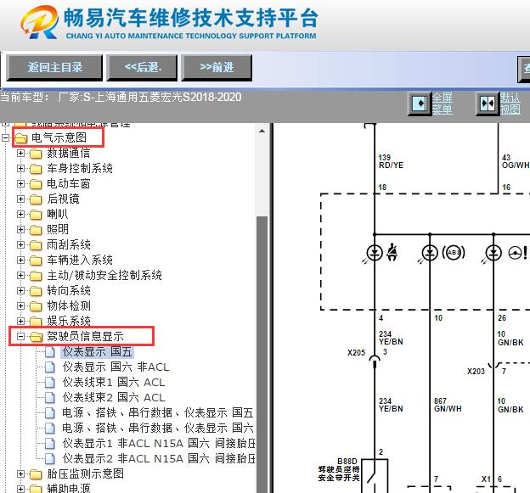Expand the 转向系统 folder node
The width and height of the screenshot is (530, 493).
tap(20, 291)
